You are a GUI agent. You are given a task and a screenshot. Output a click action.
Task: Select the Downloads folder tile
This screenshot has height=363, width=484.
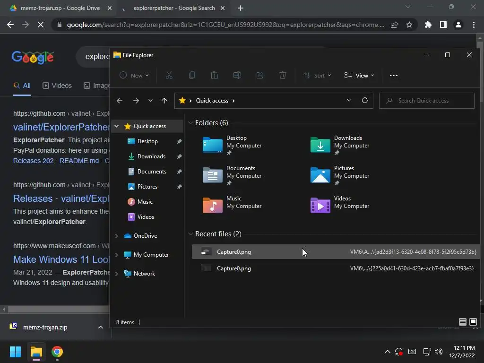(339, 145)
